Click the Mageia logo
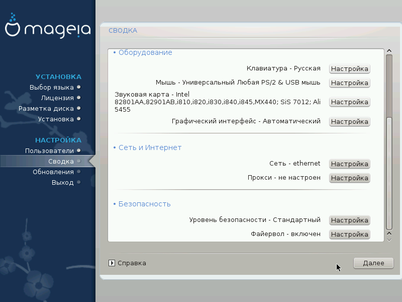 click(48, 29)
